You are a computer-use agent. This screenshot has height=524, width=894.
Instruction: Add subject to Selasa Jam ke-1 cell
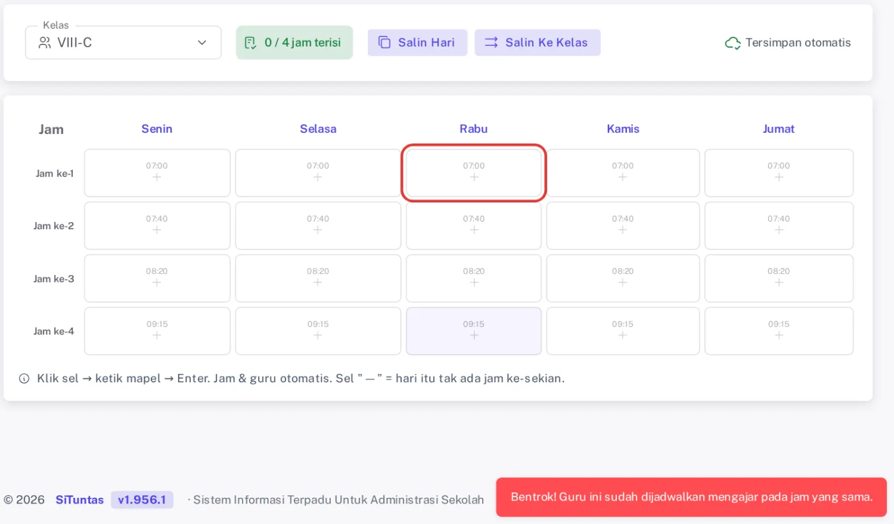coord(318,173)
